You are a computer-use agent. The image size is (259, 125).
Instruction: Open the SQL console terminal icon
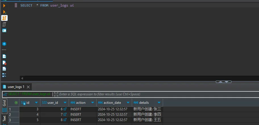click(x=4, y=31)
